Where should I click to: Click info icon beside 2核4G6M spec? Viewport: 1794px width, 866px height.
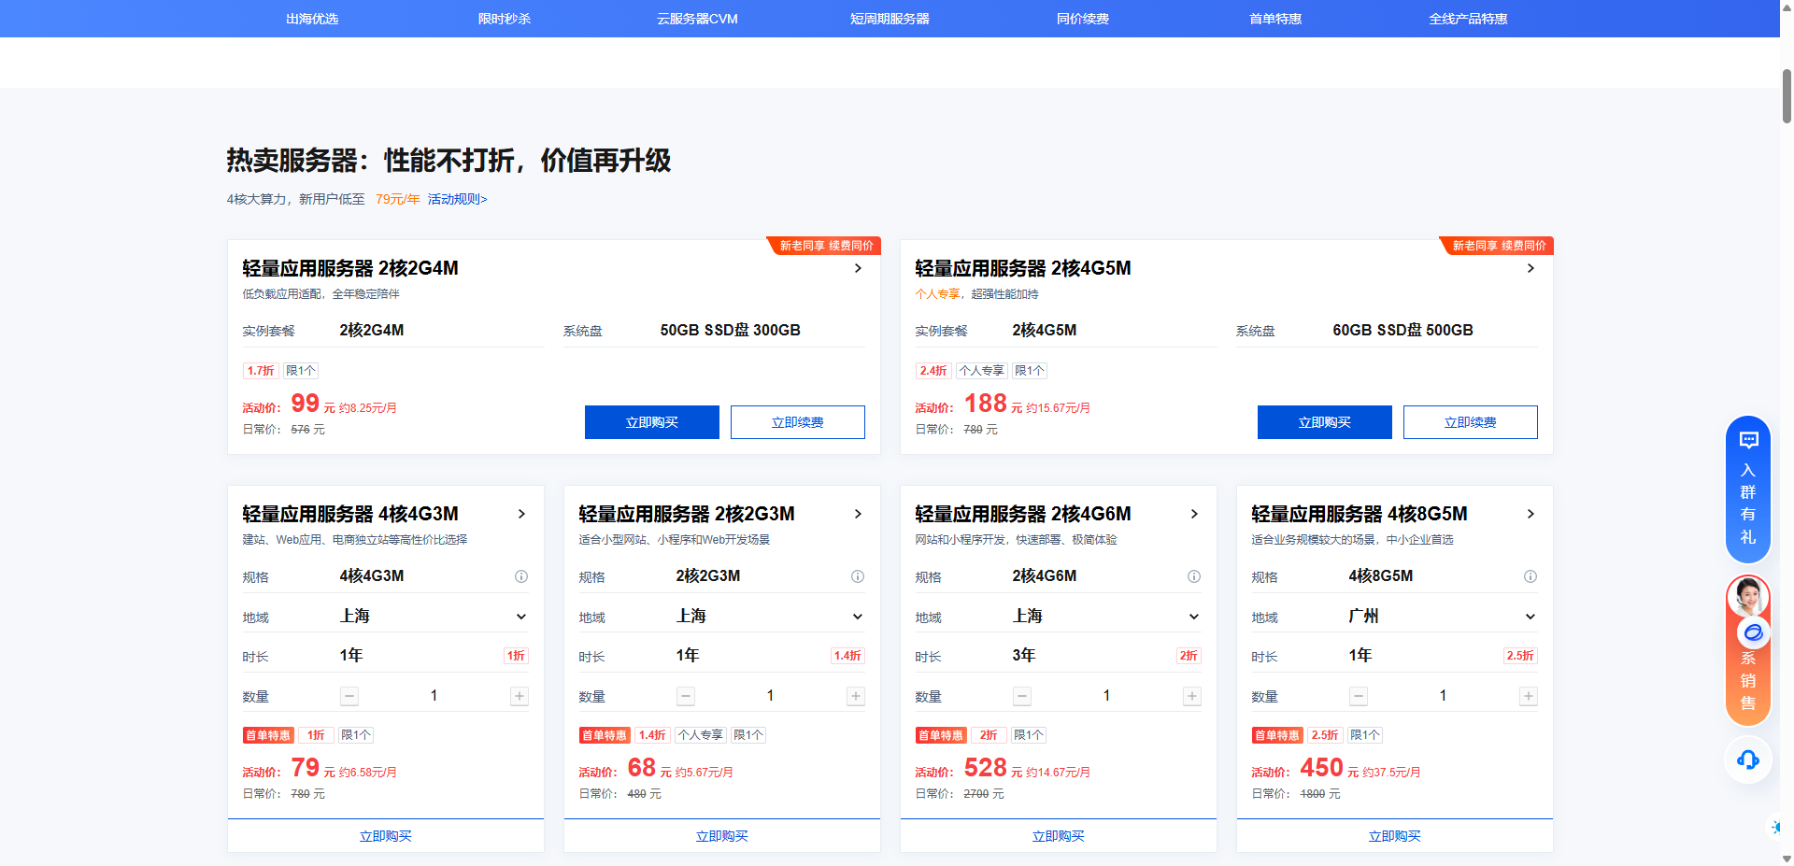[x=1194, y=576]
